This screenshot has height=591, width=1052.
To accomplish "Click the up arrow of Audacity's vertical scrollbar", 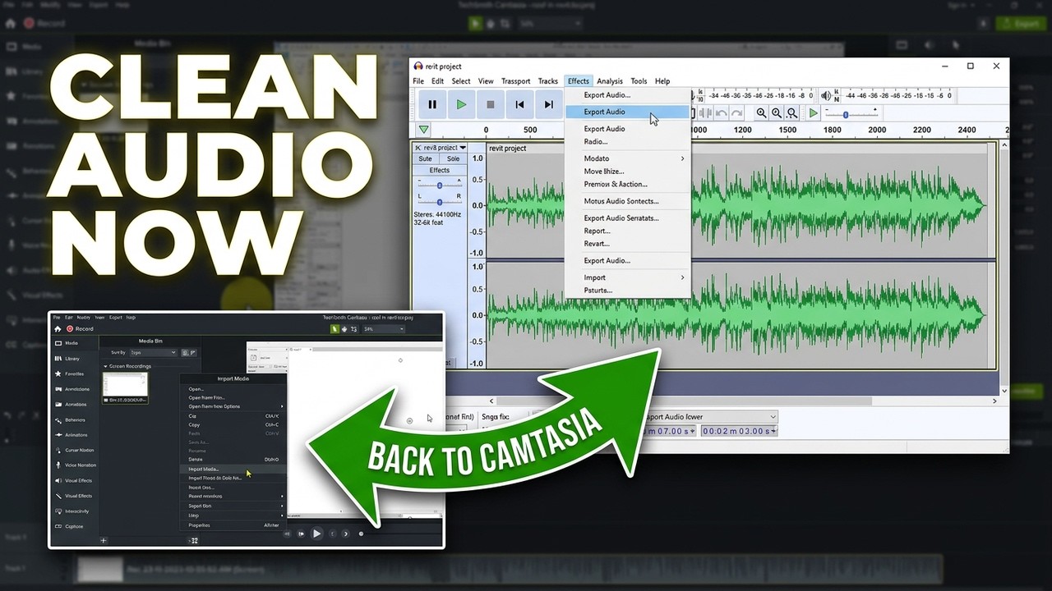I will click(x=1004, y=147).
